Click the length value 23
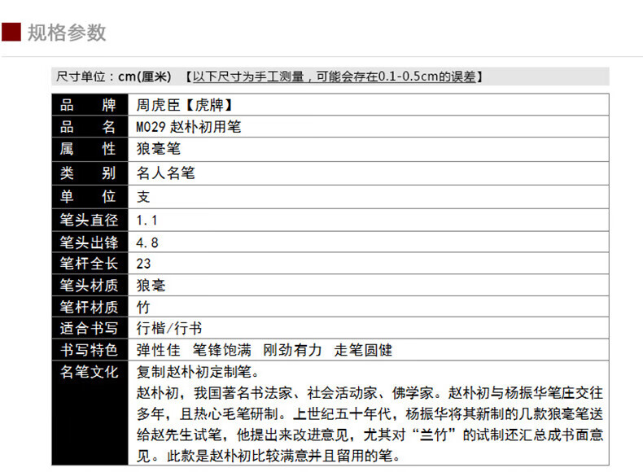Screen dimensions: 643x472 [x=143, y=264]
